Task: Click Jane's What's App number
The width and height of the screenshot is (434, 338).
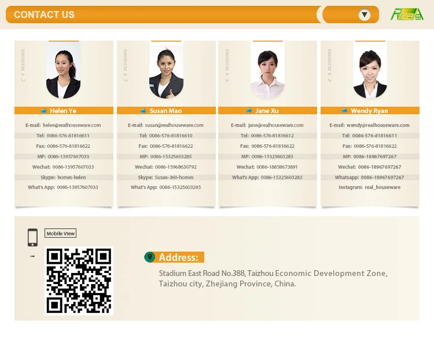Action: [x=281, y=177]
